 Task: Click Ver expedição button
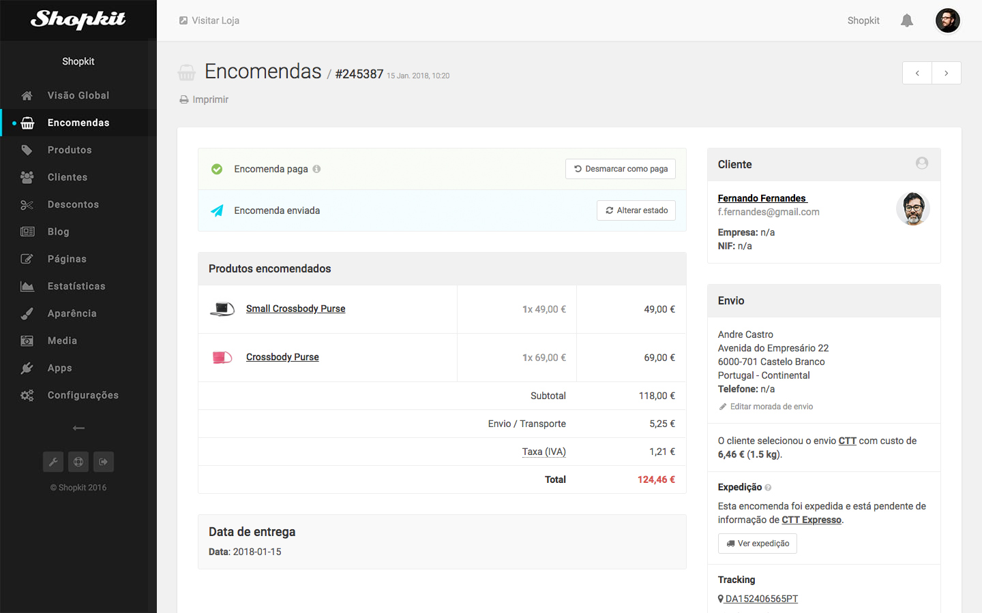point(757,544)
